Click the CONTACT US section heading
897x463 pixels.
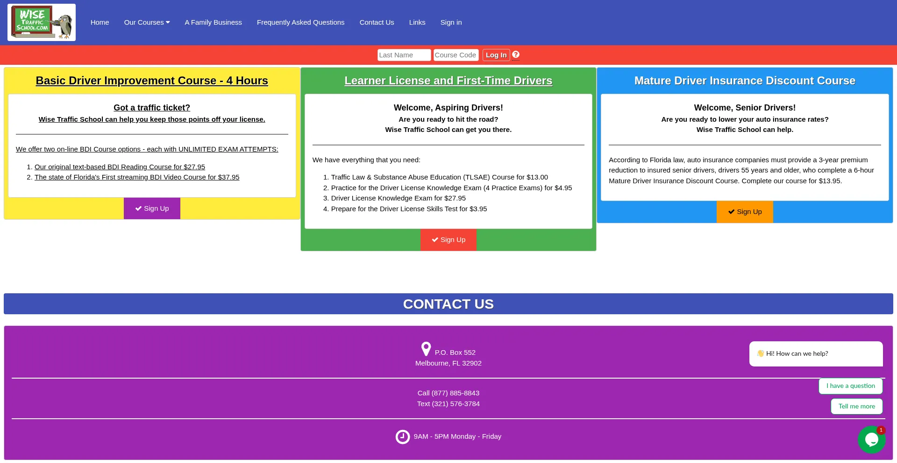click(x=448, y=304)
